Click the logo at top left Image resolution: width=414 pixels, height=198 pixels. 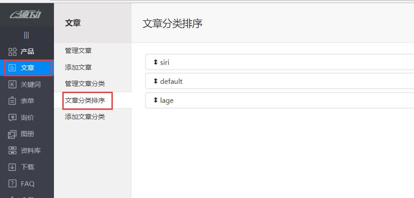27,14
